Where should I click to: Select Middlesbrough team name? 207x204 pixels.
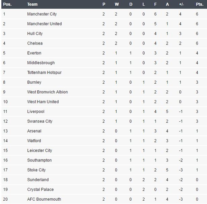tap(41, 63)
